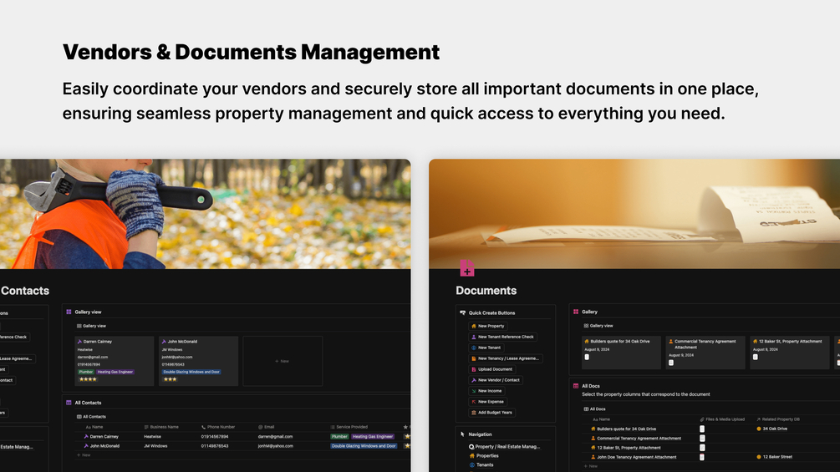Click + New row under All Docs table
This screenshot has height=472, width=840.
click(590, 466)
